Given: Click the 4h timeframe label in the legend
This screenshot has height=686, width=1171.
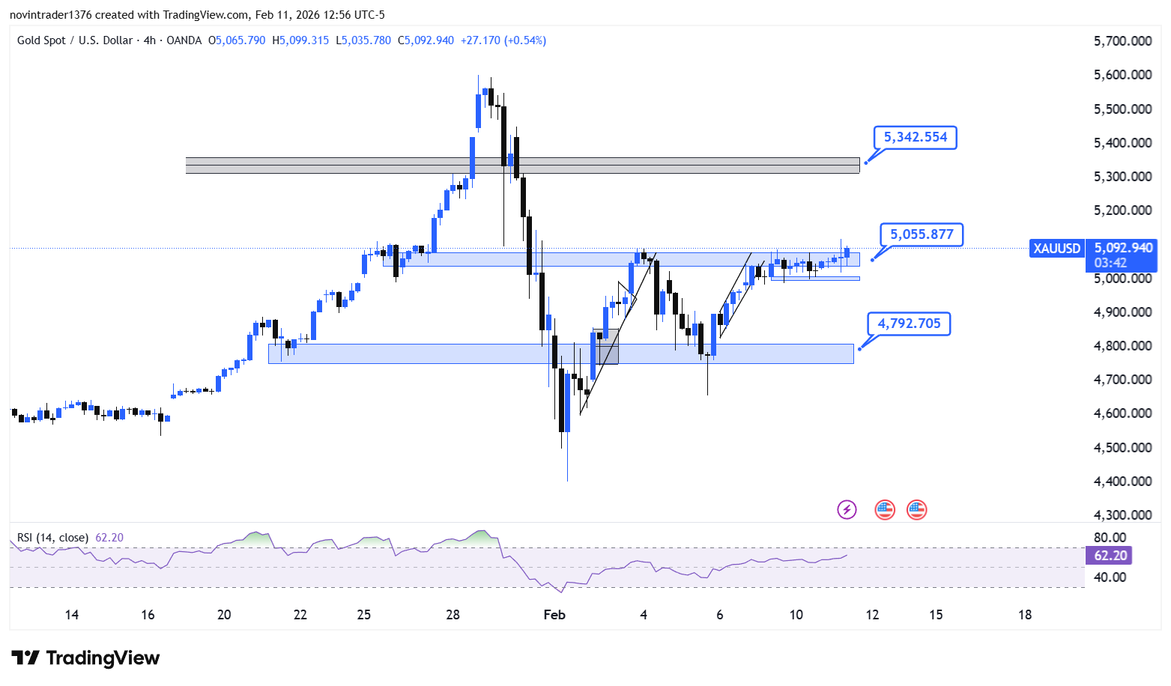Looking at the screenshot, I should click(150, 40).
